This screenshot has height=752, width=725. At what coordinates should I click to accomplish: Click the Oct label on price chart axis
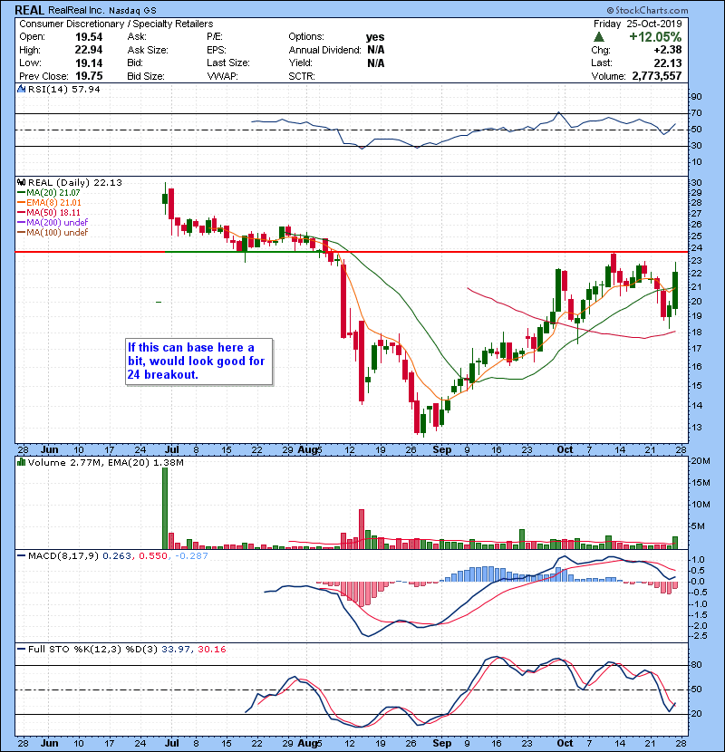(565, 449)
